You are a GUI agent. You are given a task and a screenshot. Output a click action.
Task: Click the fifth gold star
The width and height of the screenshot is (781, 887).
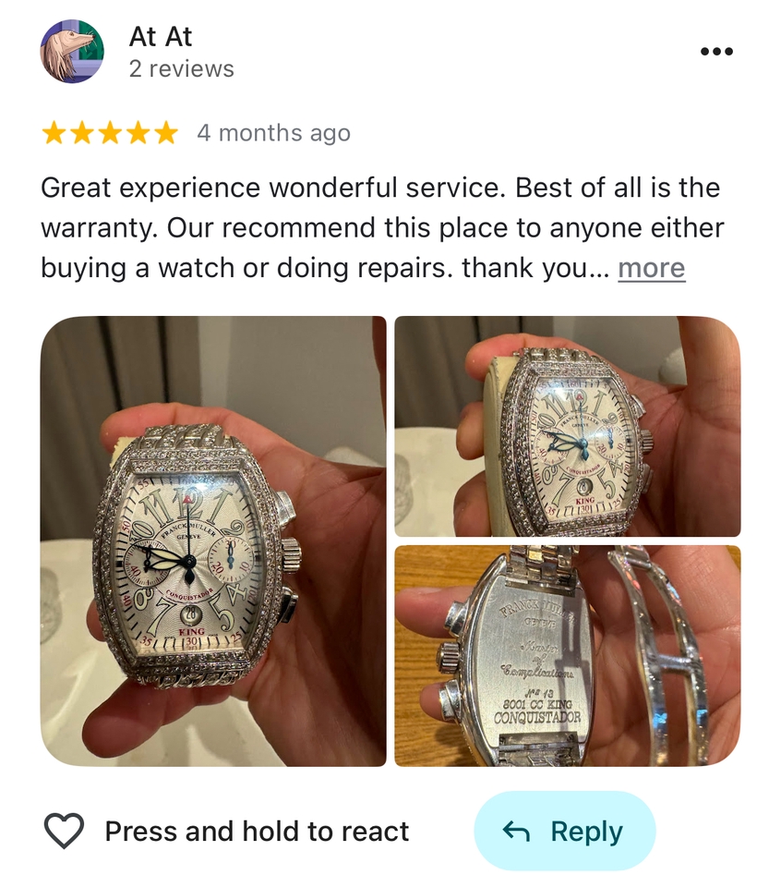coord(165,133)
